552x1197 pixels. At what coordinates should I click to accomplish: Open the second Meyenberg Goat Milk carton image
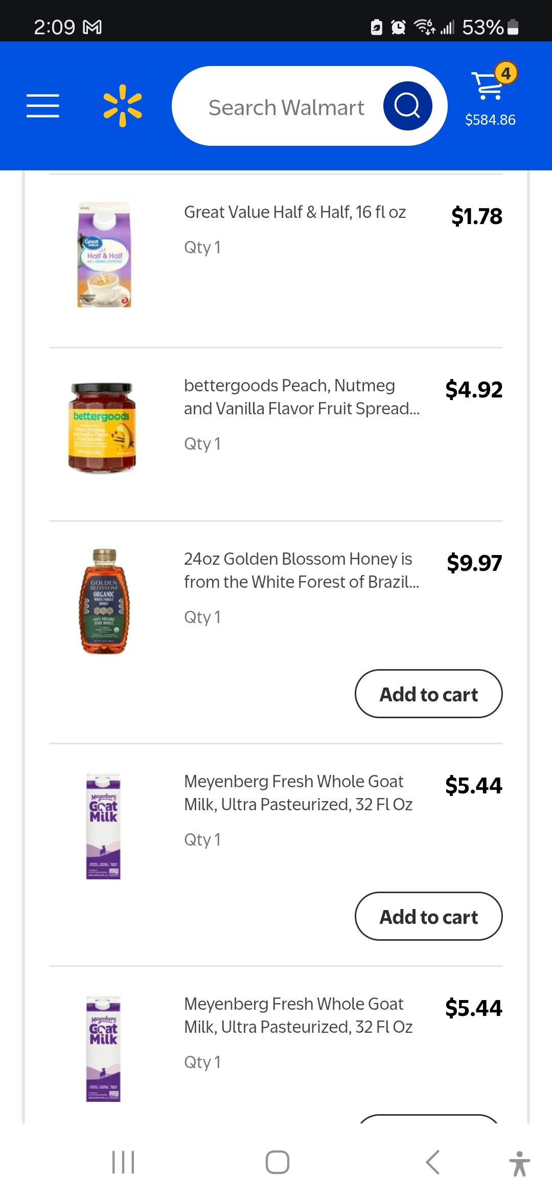pyautogui.click(x=103, y=1049)
